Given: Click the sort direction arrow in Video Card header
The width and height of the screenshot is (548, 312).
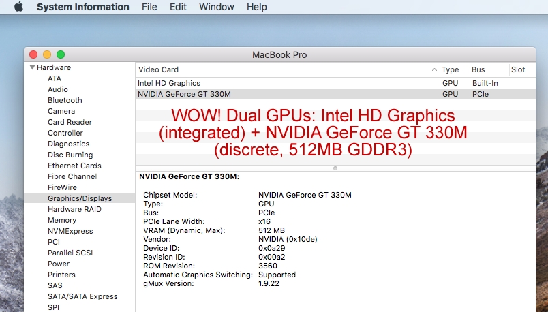Looking at the screenshot, I should click(x=434, y=70).
